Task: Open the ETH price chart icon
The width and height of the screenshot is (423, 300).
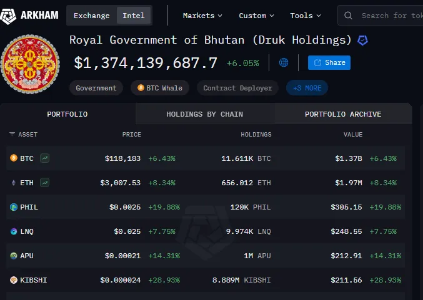Action: (44, 183)
